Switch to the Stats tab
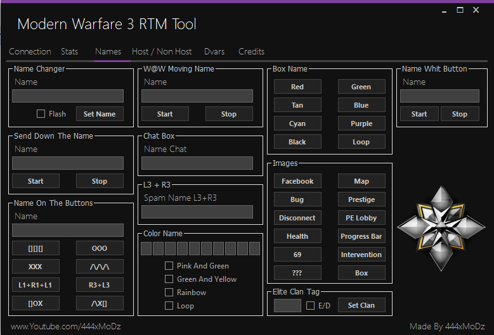The width and height of the screenshot is (494, 335). pyautogui.click(x=69, y=51)
